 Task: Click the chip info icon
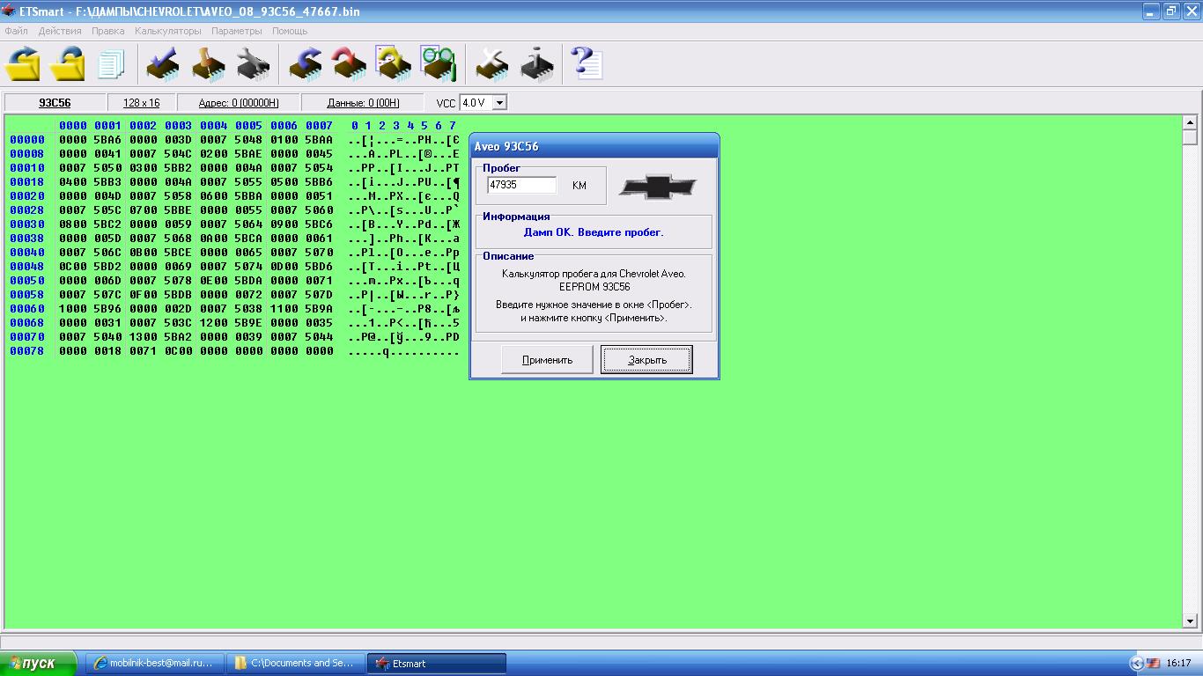click(536, 63)
